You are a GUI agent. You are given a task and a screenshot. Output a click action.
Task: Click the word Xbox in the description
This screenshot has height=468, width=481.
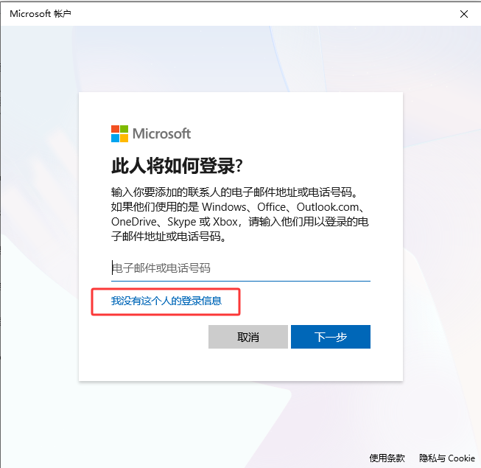(x=225, y=222)
